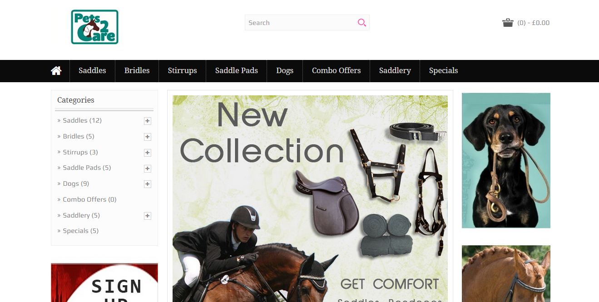Open the Combo Offers navbar item

click(336, 70)
